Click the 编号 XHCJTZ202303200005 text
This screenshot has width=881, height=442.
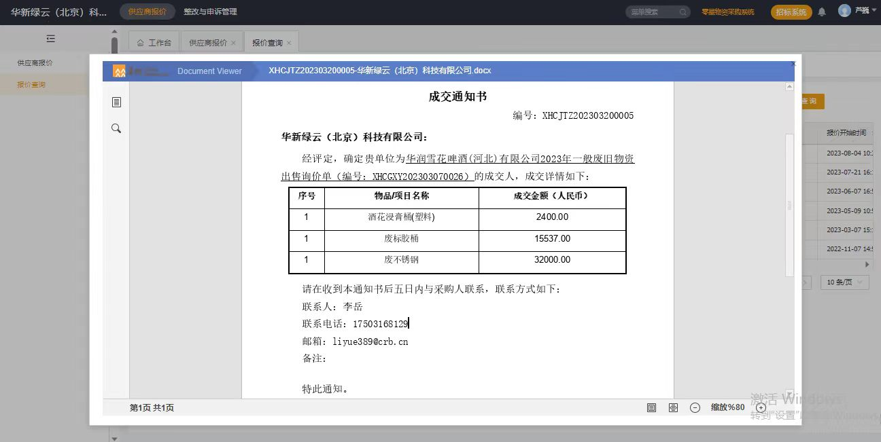pyautogui.click(x=573, y=115)
